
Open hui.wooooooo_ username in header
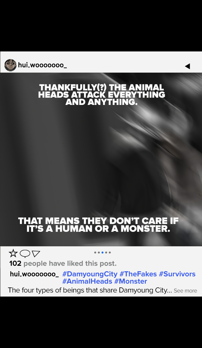coord(42,65)
